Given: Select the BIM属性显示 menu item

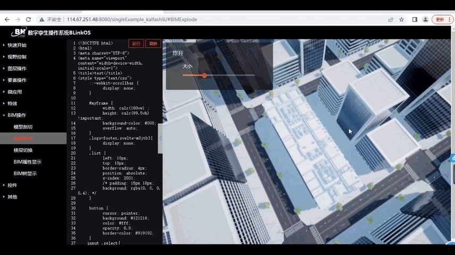Looking at the screenshot, I should [x=27, y=162].
